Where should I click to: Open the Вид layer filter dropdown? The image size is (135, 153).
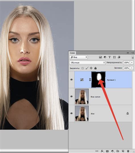pyautogui.click(x=79, y=57)
